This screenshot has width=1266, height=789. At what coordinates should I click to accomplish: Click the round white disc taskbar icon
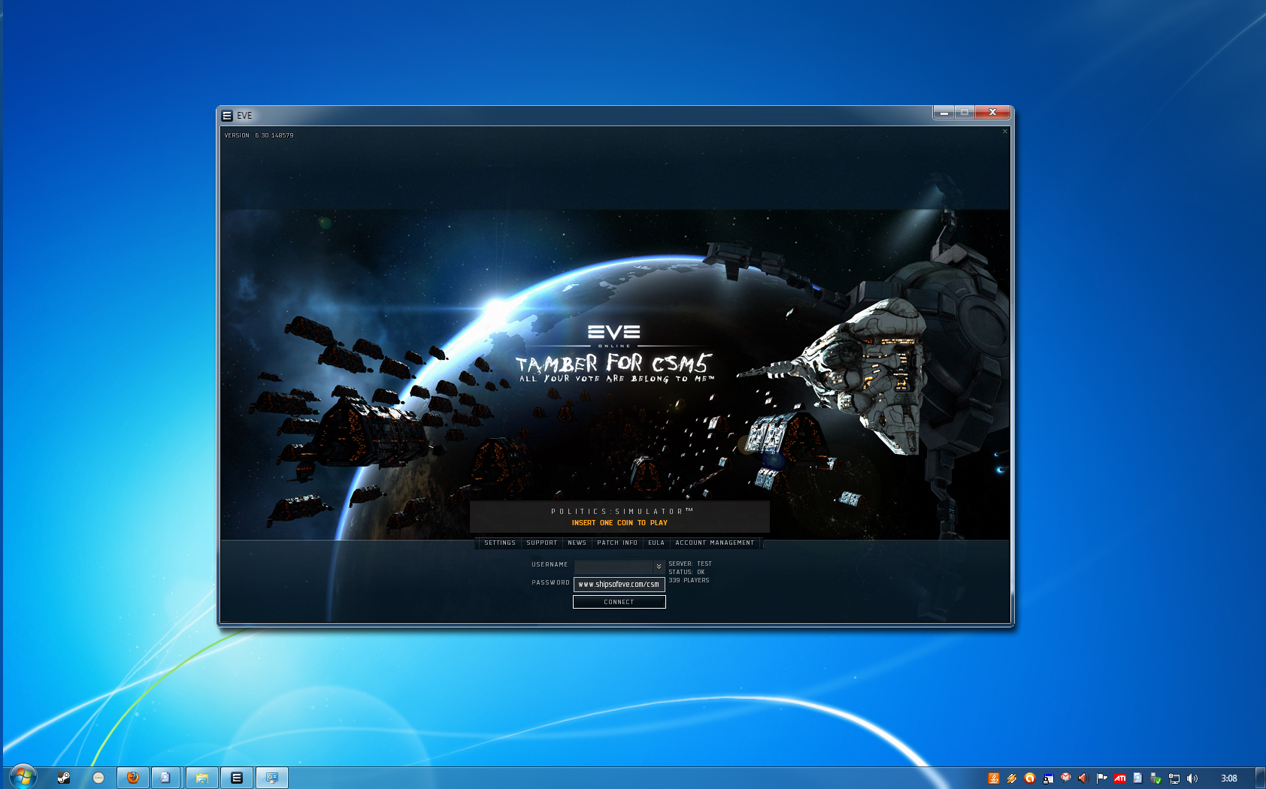point(98,778)
